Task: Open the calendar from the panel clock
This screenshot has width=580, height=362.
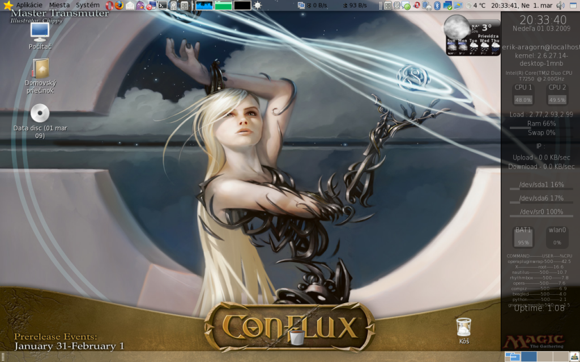Action: point(522,5)
